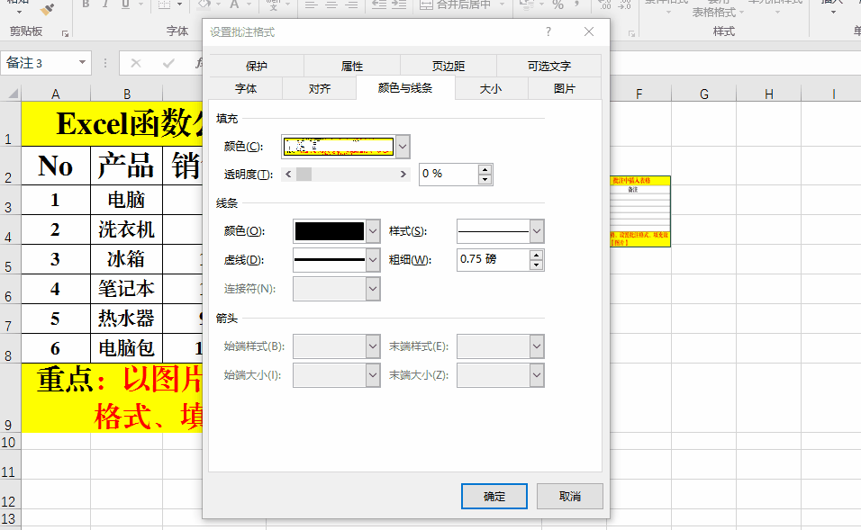Screen dimensions: 861x530
Task: Click the 产品 header cell
Action: point(126,166)
